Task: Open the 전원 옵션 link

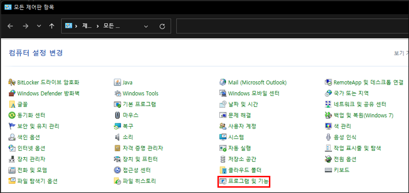Action: click(345, 159)
